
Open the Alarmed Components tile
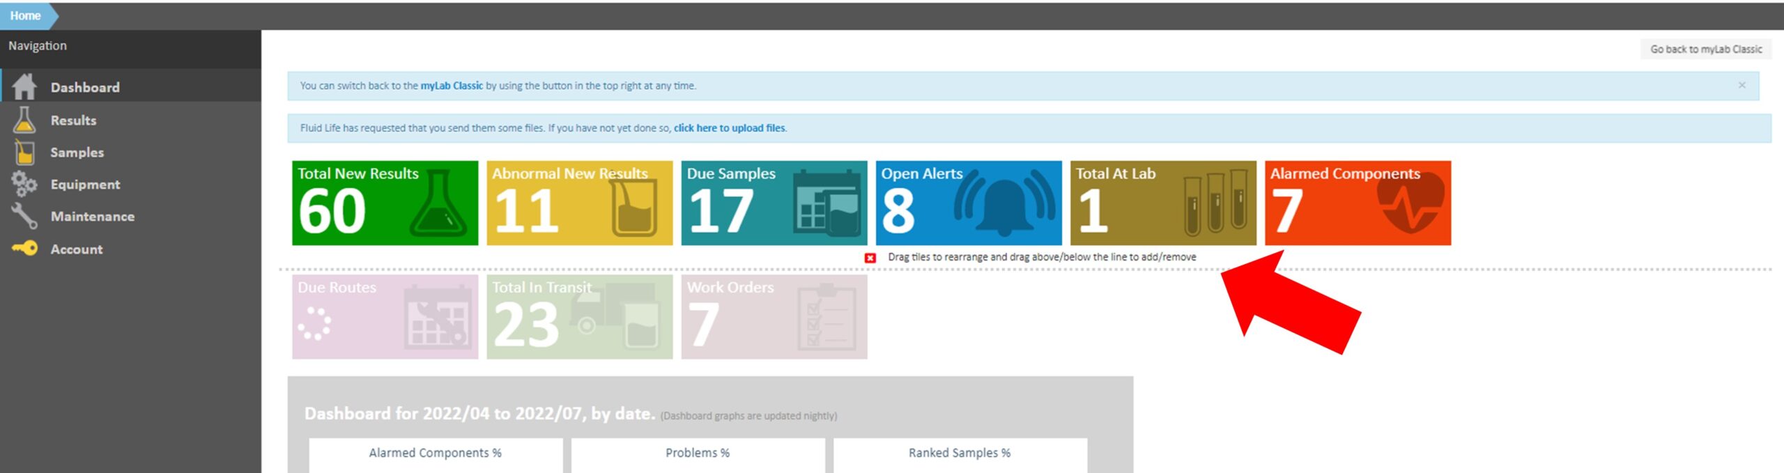click(1357, 203)
